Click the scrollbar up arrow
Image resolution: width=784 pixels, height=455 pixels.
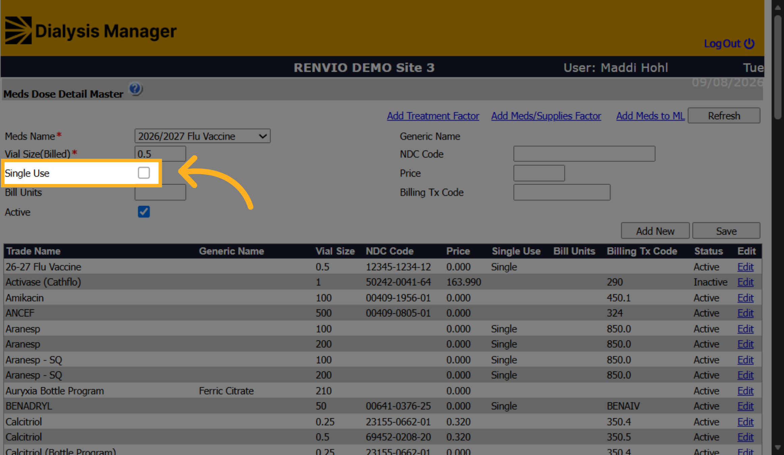778,7
